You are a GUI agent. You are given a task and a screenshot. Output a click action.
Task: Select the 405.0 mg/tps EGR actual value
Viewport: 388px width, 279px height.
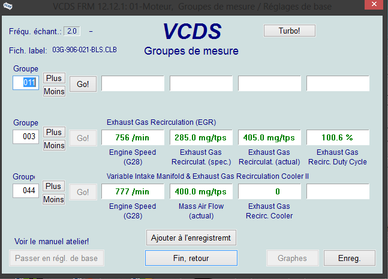coord(269,137)
